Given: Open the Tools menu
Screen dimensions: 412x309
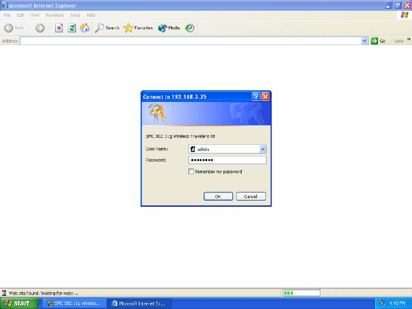Looking at the screenshot, I should (76, 15).
